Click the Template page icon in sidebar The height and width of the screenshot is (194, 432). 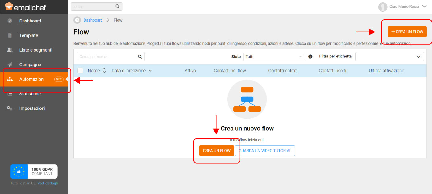coord(10,35)
